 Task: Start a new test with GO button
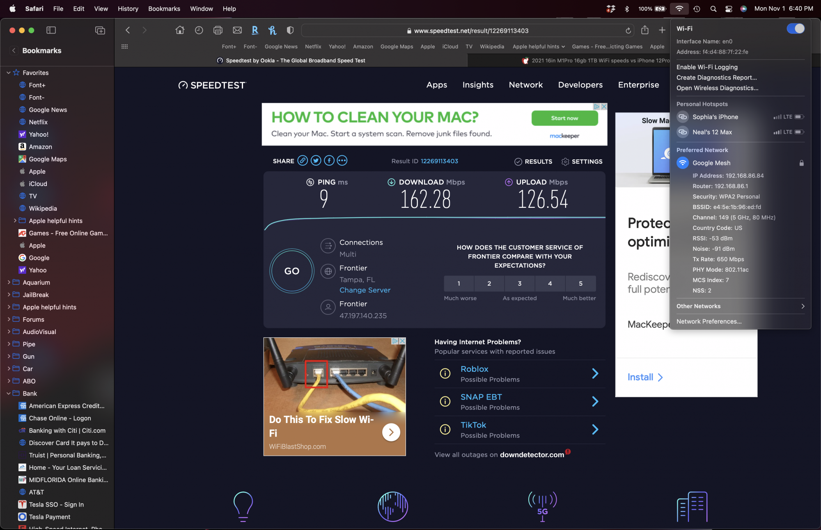[292, 271]
